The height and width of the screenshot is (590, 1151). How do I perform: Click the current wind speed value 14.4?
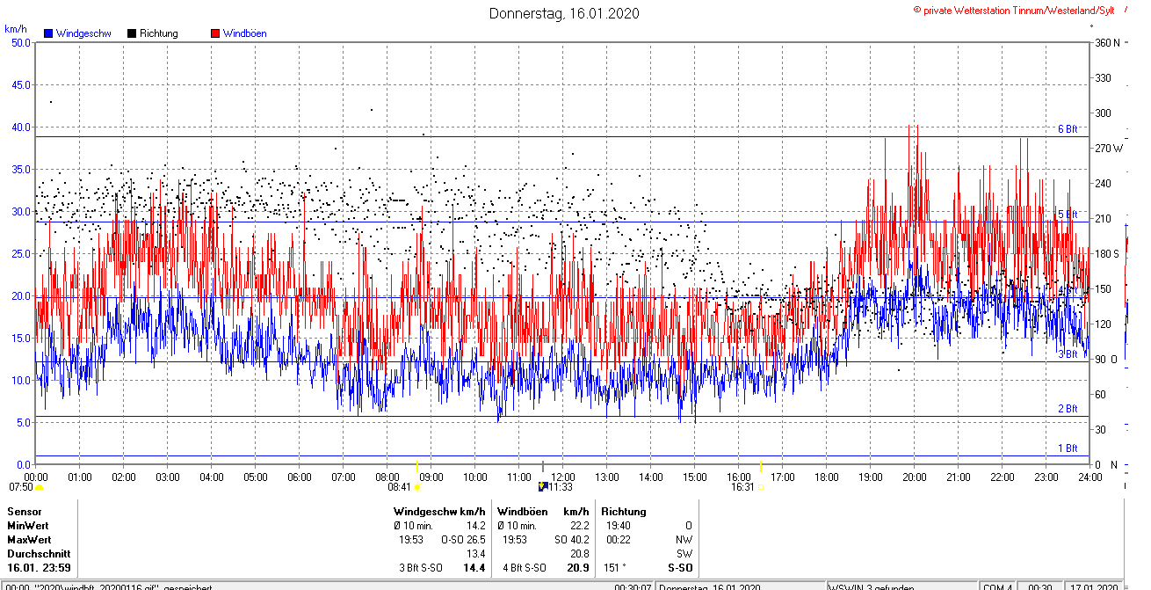pyautogui.click(x=474, y=567)
